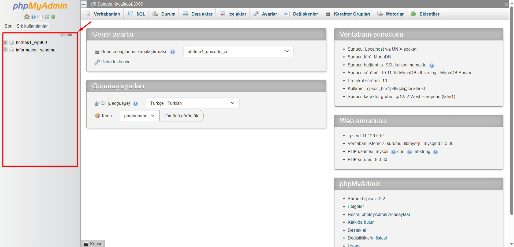This screenshot has width=514, height=247.
Task: Select hctrtes1_wp900 database name in tree
Action: (31, 42)
